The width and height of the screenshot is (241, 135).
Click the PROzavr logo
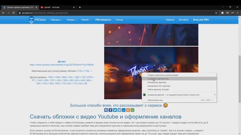[x=37, y=20]
